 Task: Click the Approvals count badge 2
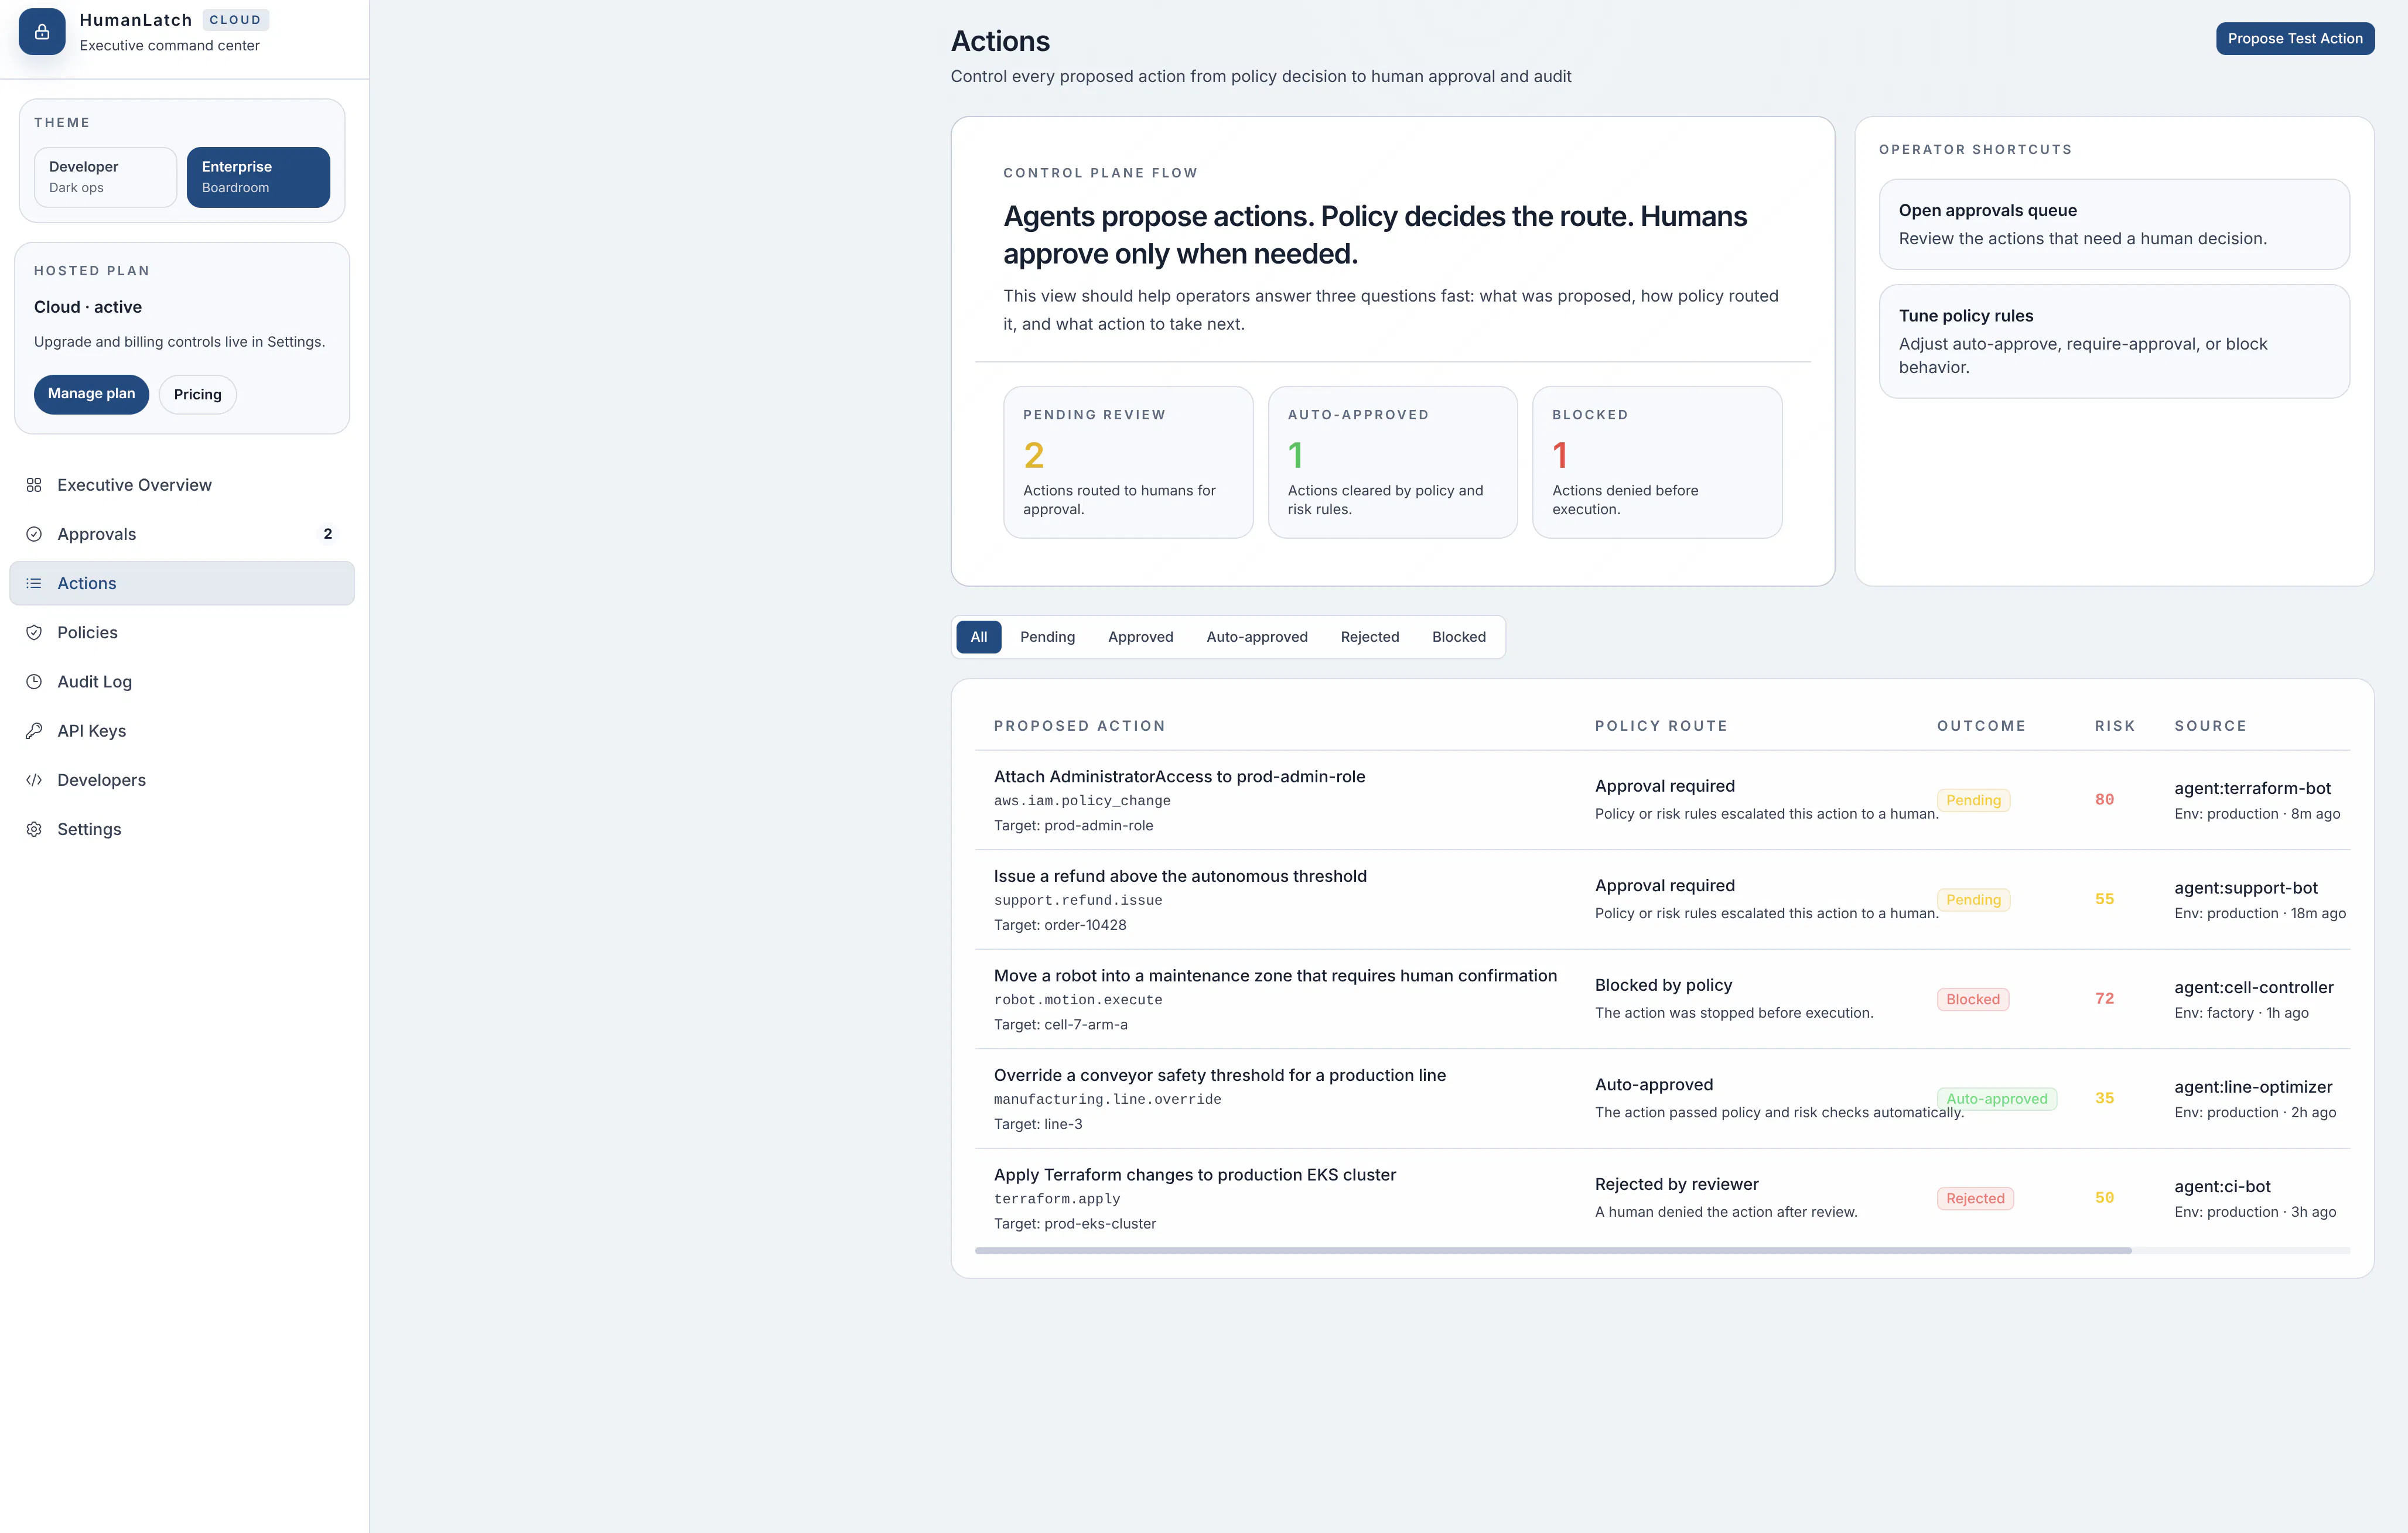click(x=327, y=534)
